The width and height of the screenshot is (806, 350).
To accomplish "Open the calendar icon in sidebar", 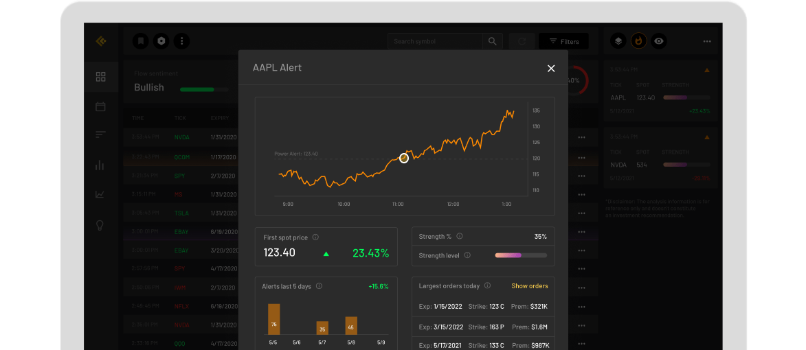I will click(x=101, y=107).
